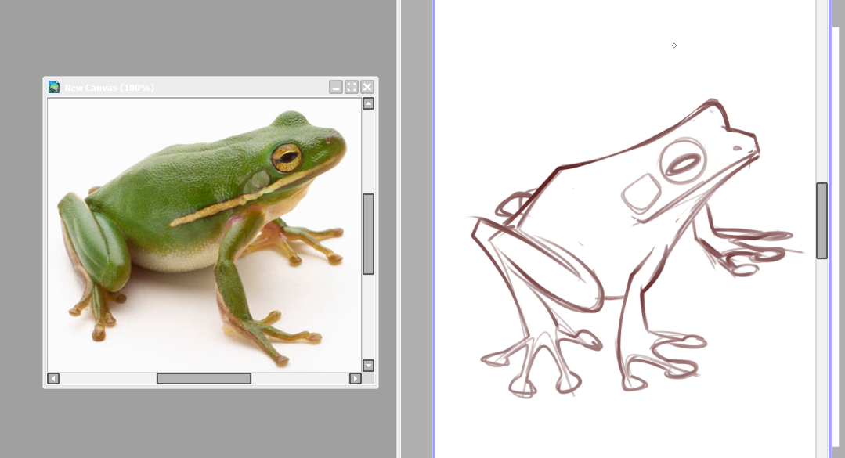
Task: Click the reference window's scroll left arrow
Action: pyautogui.click(x=53, y=379)
